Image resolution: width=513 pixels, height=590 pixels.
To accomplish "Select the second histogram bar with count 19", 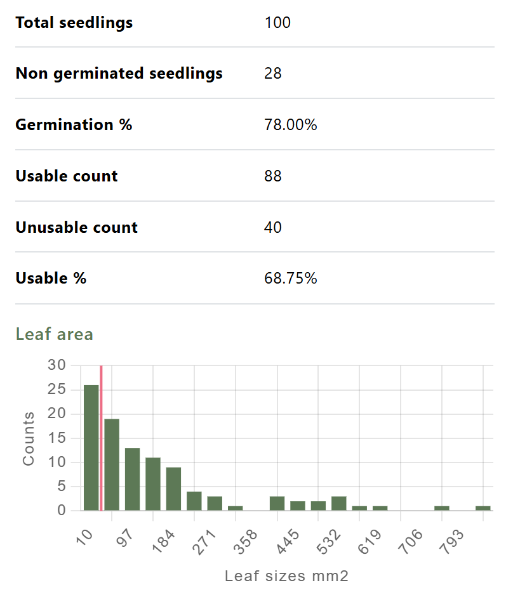I will pos(112,464).
